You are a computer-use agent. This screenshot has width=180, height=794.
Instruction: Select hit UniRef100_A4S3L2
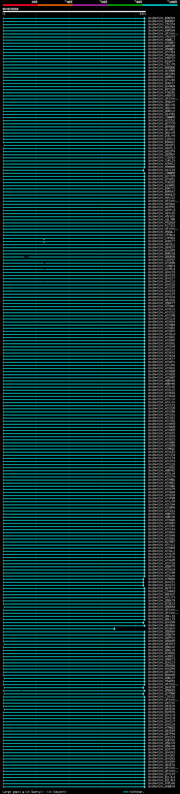(161, 244)
